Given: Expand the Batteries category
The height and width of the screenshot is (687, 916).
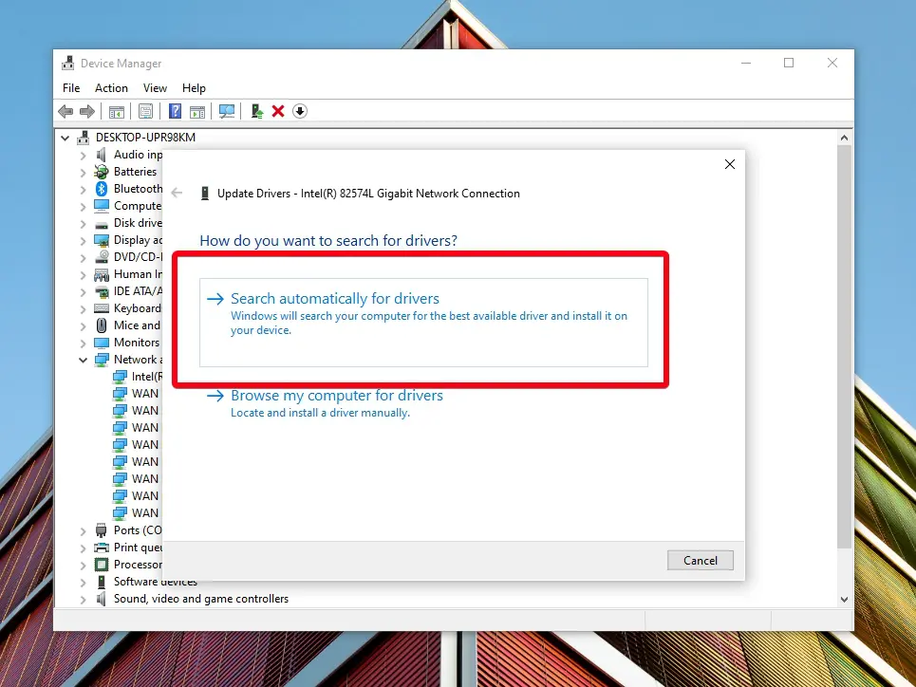Looking at the screenshot, I should pyautogui.click(x=83, y=173).
